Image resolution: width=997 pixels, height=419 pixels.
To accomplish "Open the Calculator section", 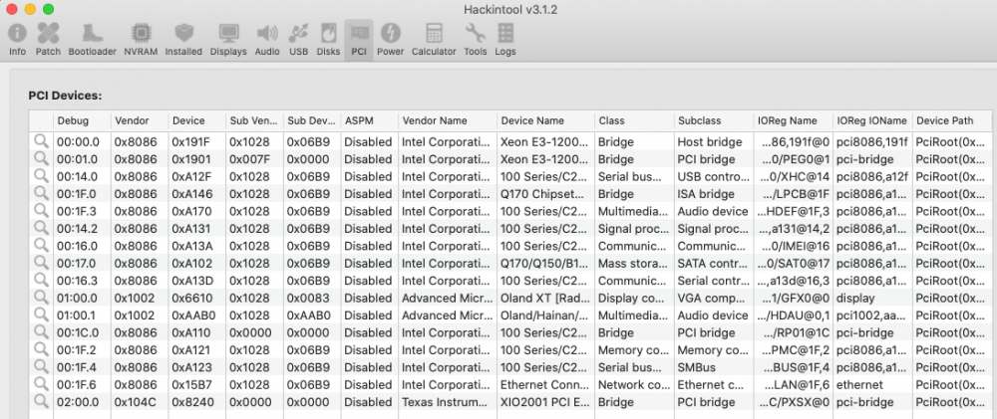I will [x=434, y=39].
